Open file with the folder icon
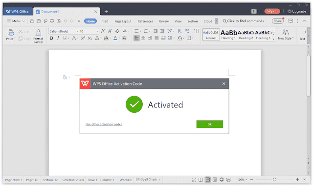This screenshot has height=186, width=313. pyautogui.click(x=32, y=21)
